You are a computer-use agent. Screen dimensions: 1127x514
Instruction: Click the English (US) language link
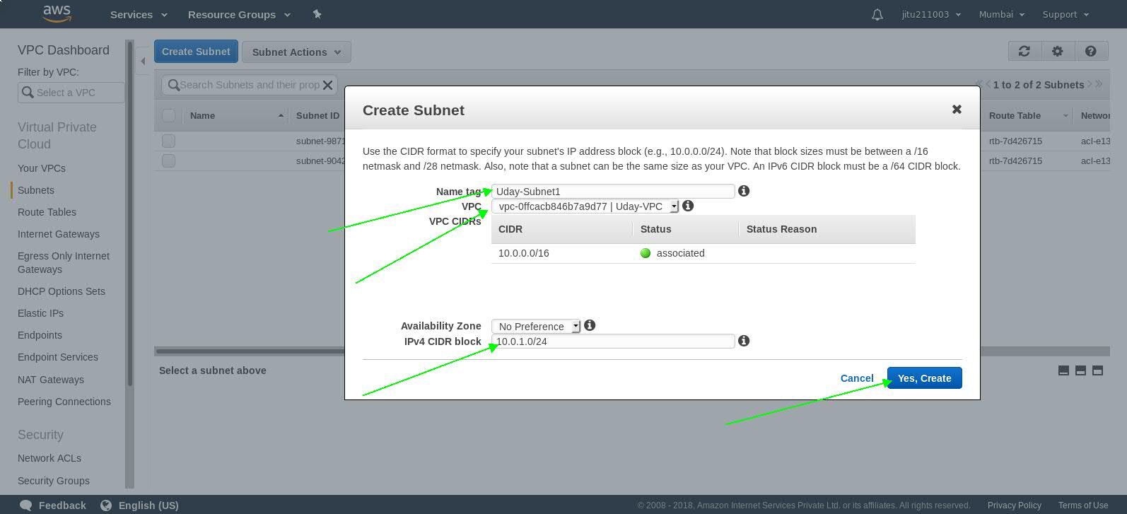pyautogui.click(x=148, y=505)
